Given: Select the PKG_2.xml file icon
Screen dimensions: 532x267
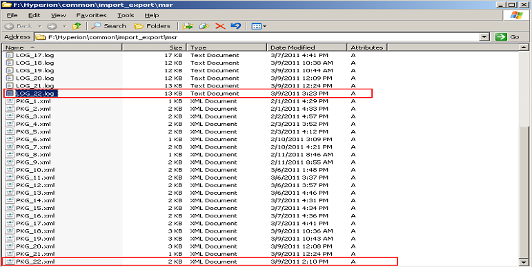Looking at the screenshot, I should [x=10, y=109].
